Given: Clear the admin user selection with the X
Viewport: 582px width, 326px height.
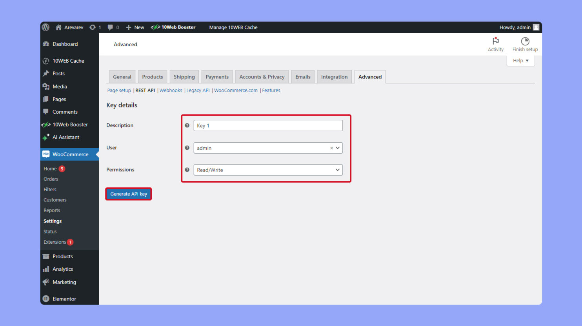Looking at the screenshot, I should 331,148.
